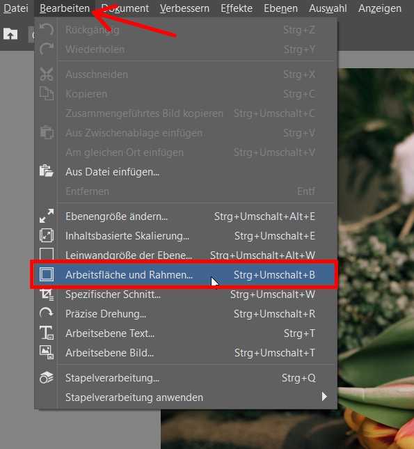Image resolution: width=414 pixels, height=449 pixels.
Task: Click Kopieren menu entry
Action: [x=186, y=94]
